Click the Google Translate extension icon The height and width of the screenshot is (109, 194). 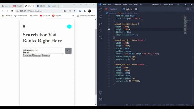pyautogui.click(x=80, y=11)
